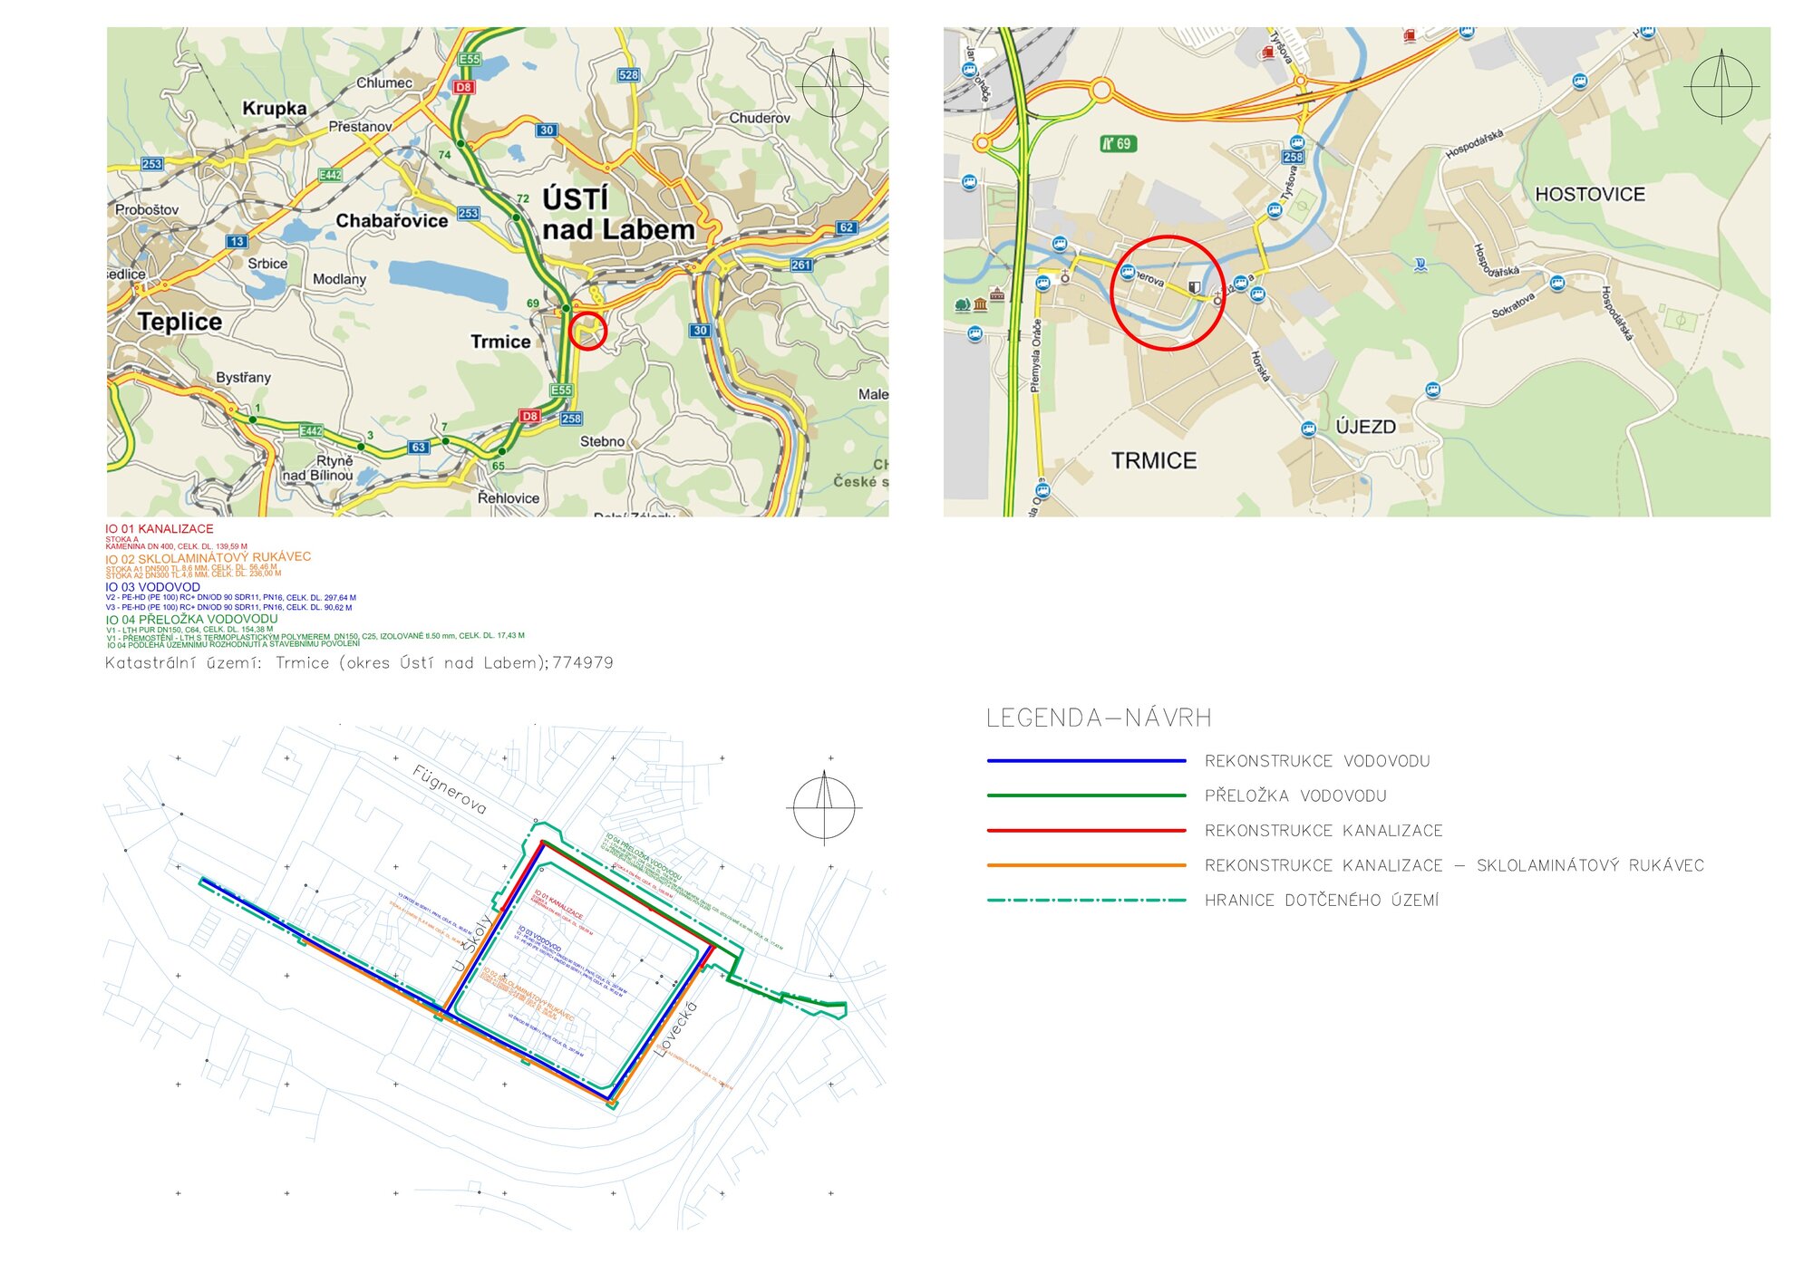
Task: Click the Chabařovice town label
Action: point(392,221)
